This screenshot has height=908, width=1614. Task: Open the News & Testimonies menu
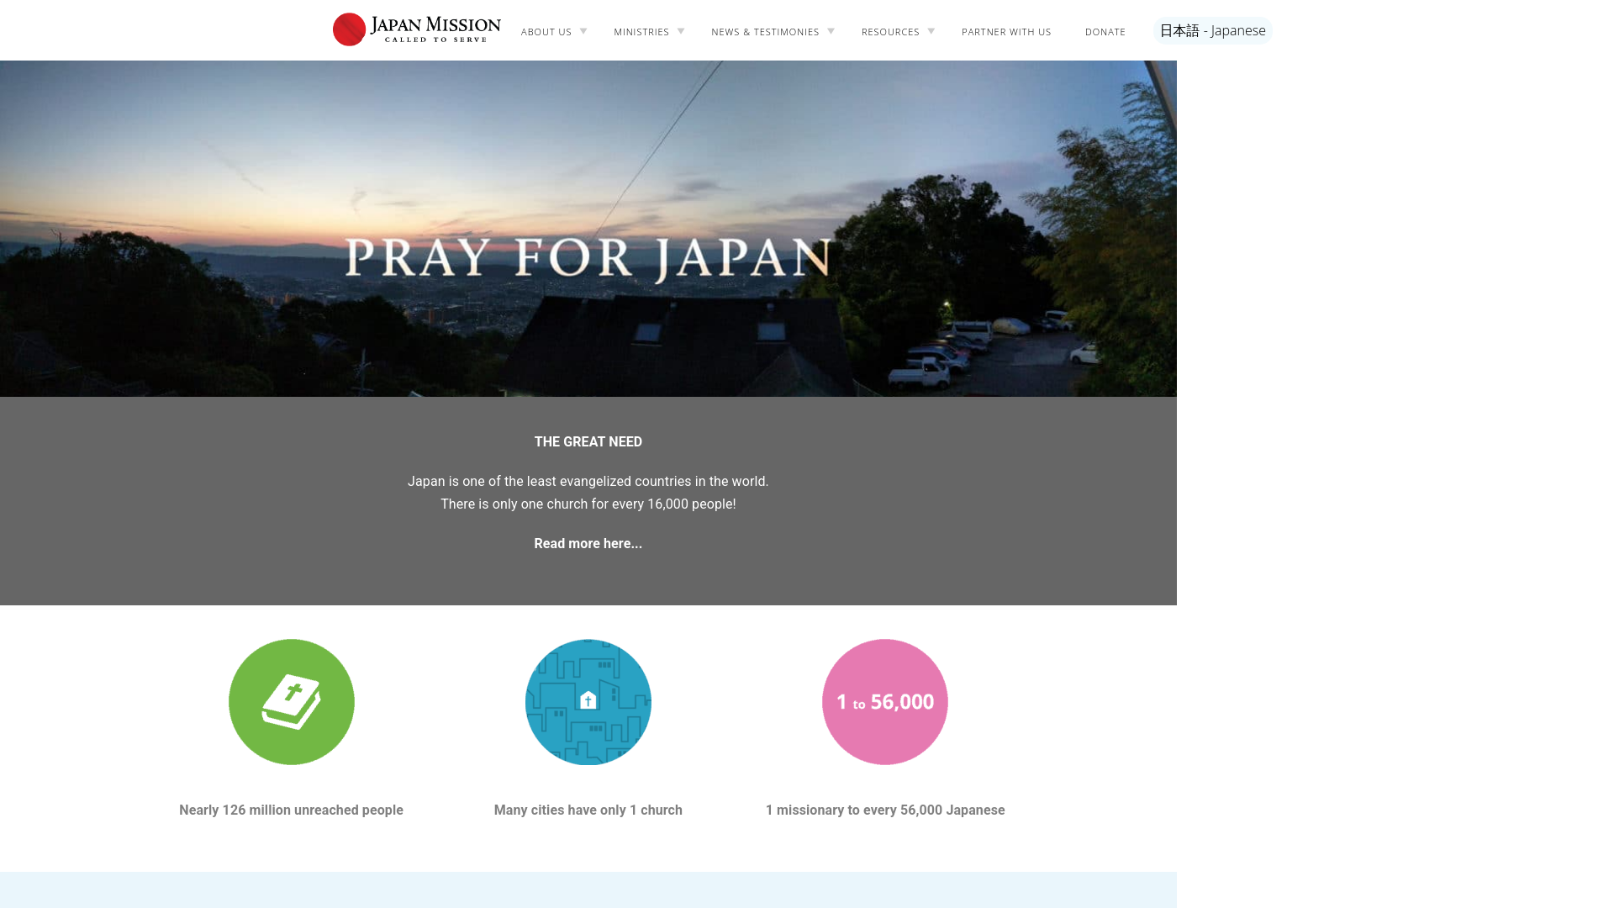tap(765, 32)
